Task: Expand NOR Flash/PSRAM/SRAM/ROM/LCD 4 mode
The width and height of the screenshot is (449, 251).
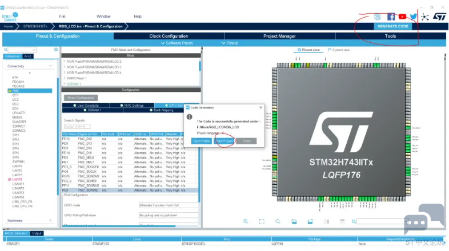Action: (65, 72)
